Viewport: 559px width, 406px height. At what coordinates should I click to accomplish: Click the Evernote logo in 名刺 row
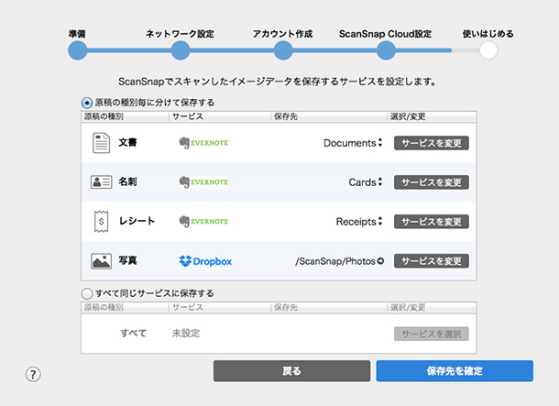(x=203, y=182)
